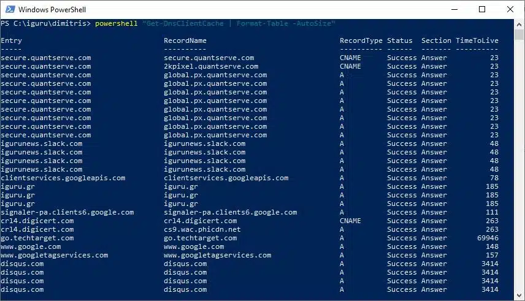
Task: Click CNAME type in 2kpixel.quantserve.com row
Action: coord(350,66)
